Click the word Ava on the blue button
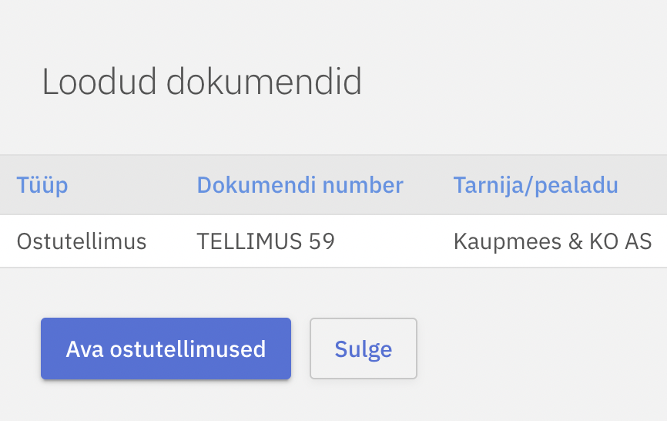Image resolution: width=667 pixels, height=421 pixels. click(85, 349)
